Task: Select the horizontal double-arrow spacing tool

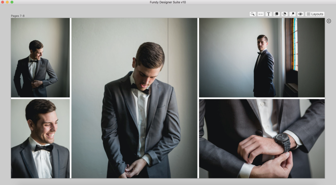Action: click(x=261, y=14)
